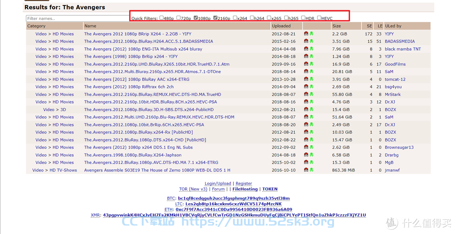The width and height of the screenshot is (456, 234).
Task: Click magnet icon for 4.76 GiB HEVC-PSA torrent
Action: [x=306, y=101]
